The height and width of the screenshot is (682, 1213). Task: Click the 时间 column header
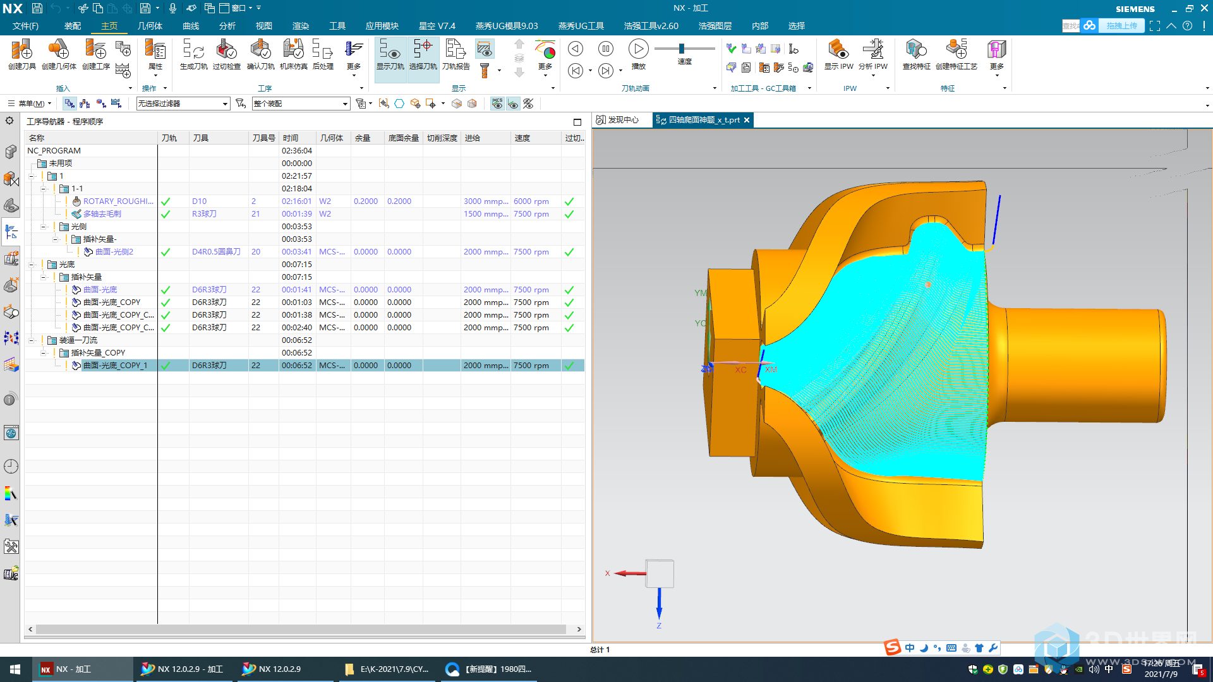pos(297,138)
